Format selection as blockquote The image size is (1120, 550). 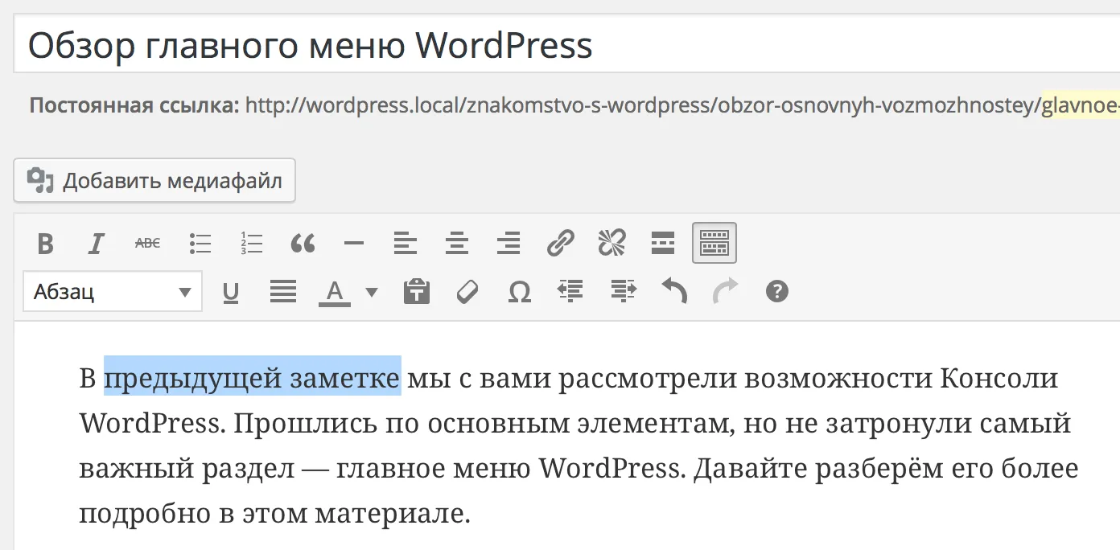click(303, 243)
